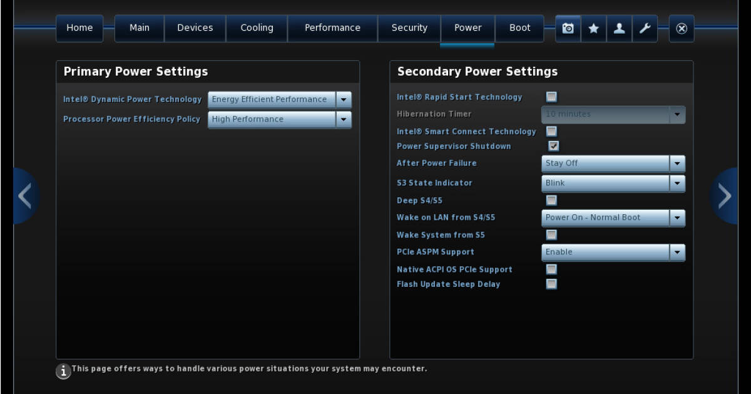Viewport: 751px width, 394px height.
Task: Open advanced settings via the wrench icon
Action: tap(645, 28)
